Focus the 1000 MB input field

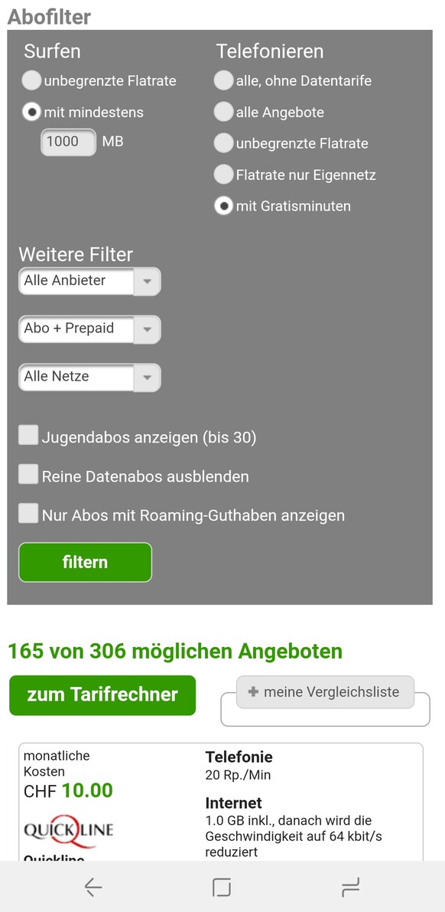point(68,142)
